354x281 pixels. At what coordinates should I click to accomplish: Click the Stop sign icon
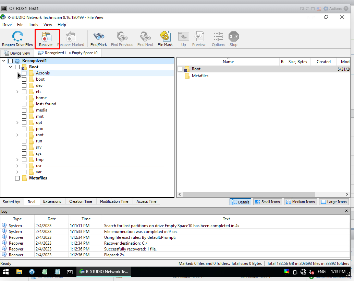[x=233, y=37]
